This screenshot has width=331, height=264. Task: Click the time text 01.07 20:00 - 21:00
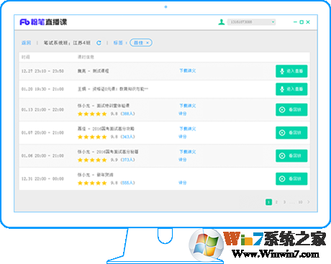click(x=42, y=133)
